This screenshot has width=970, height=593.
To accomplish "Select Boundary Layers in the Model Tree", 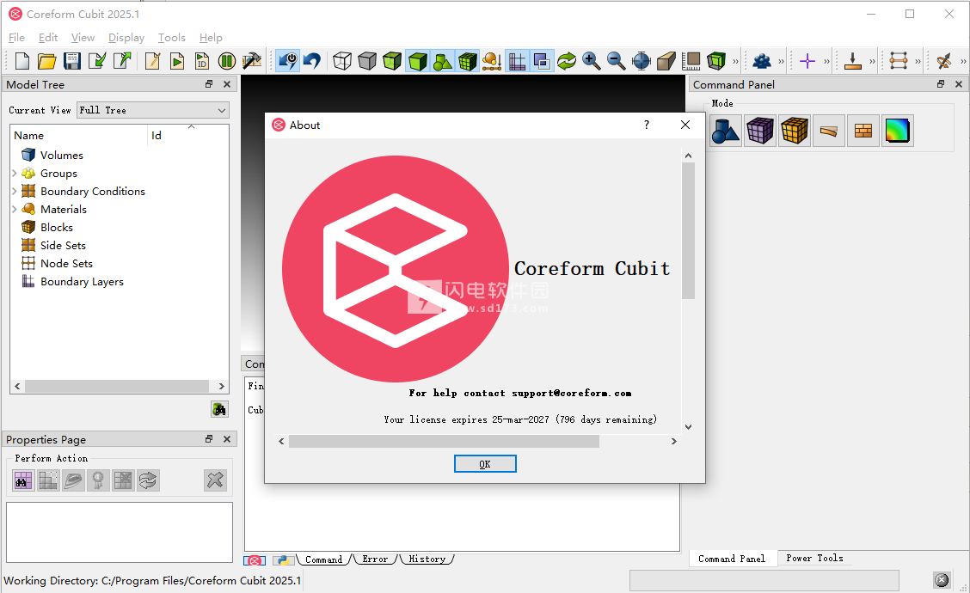I will (82, 281).
